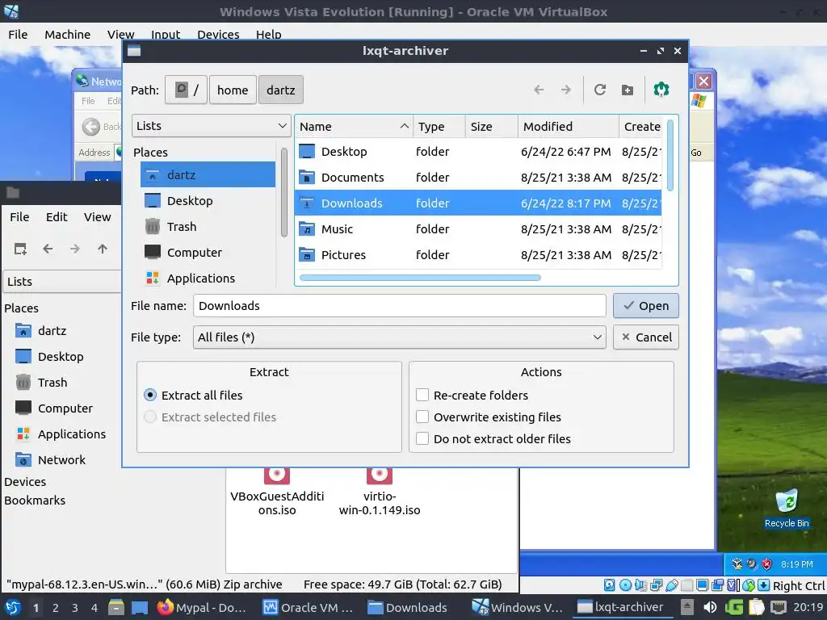The image size is (827, 620).
Task: Sort by the Modified column header
Action: point(569,127)
